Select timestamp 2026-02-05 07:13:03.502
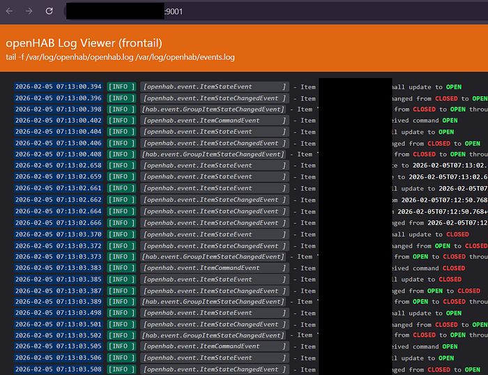The height and width of the screenshot is (375, 488). (x=59, y=335)
